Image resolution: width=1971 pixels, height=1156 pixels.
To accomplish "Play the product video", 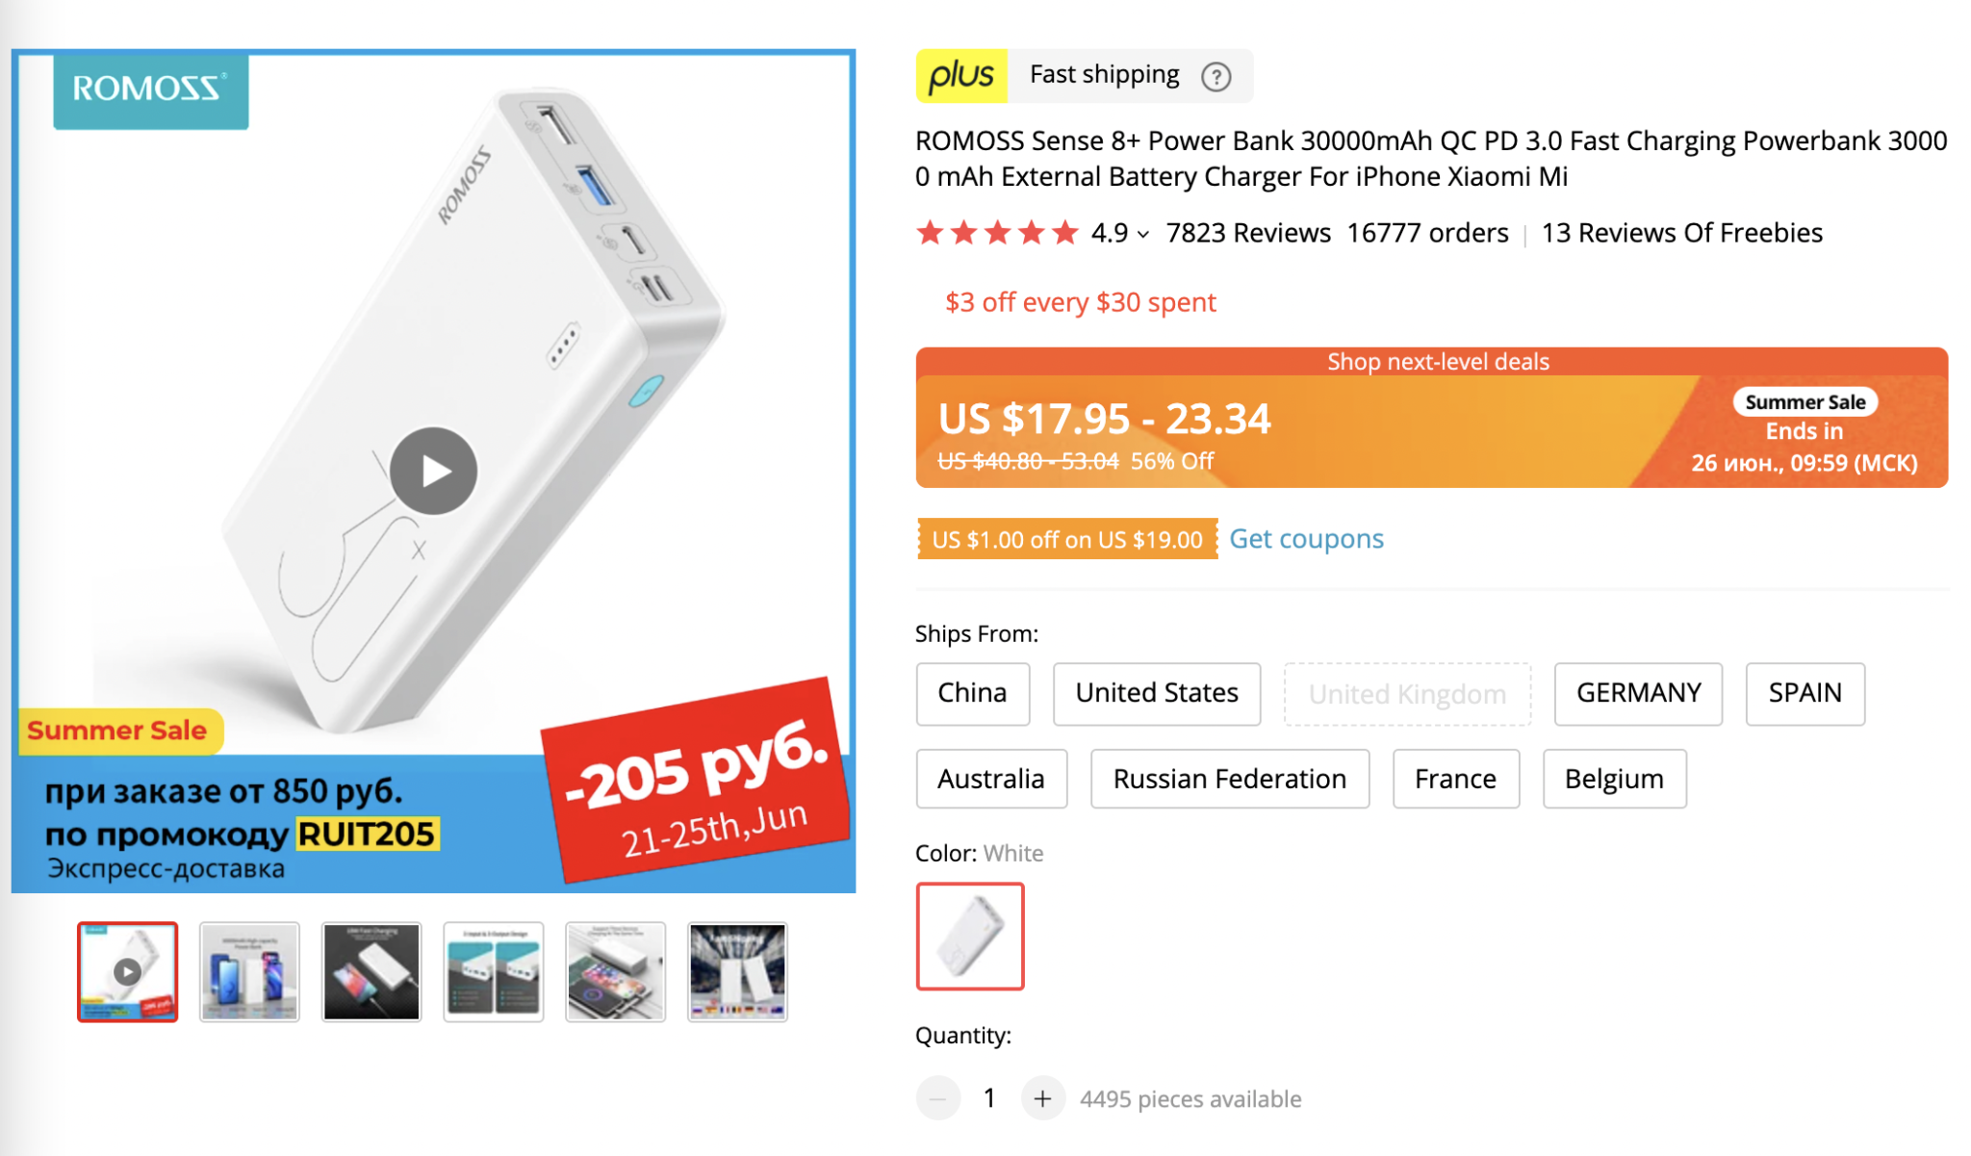I will point(433,470).
